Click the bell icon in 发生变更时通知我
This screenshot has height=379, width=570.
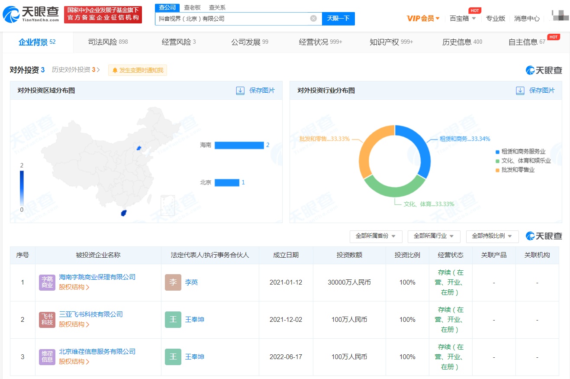(115, 70)
